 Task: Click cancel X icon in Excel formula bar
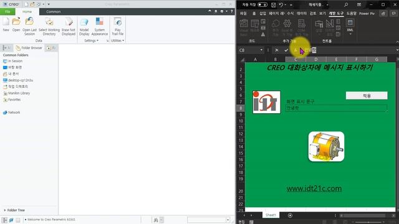277,50
